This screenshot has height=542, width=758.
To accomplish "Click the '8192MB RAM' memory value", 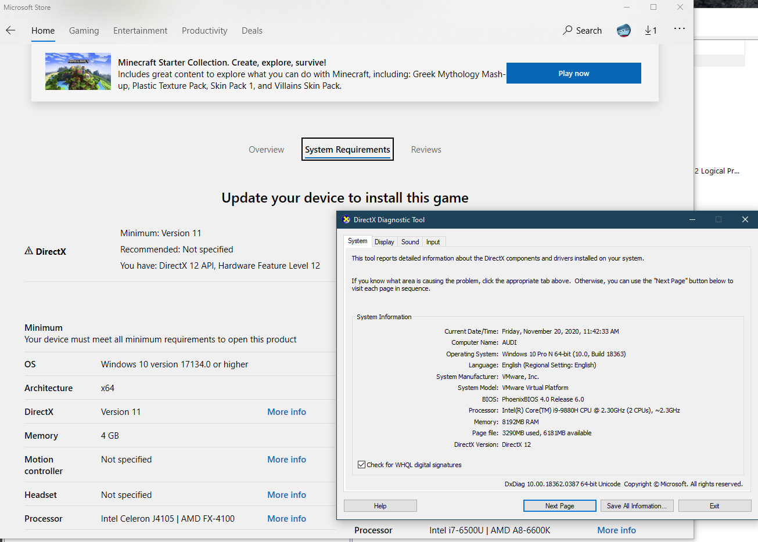I will (x=520, y=422).
